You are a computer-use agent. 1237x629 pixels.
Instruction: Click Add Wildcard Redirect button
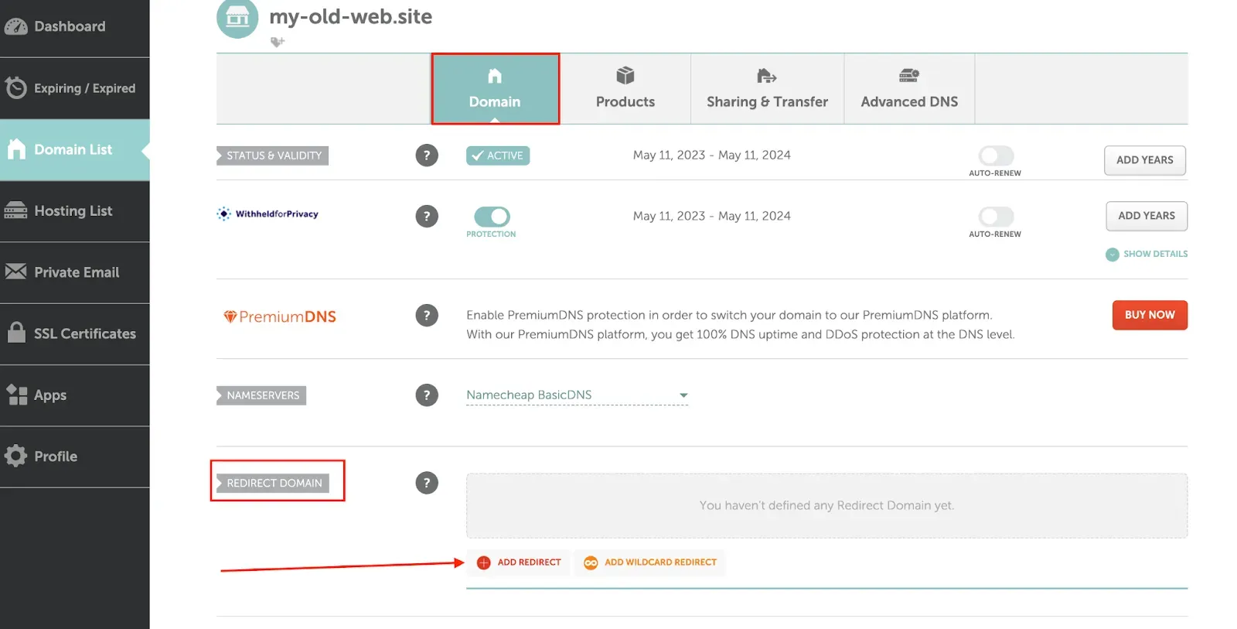pos(649,562)
